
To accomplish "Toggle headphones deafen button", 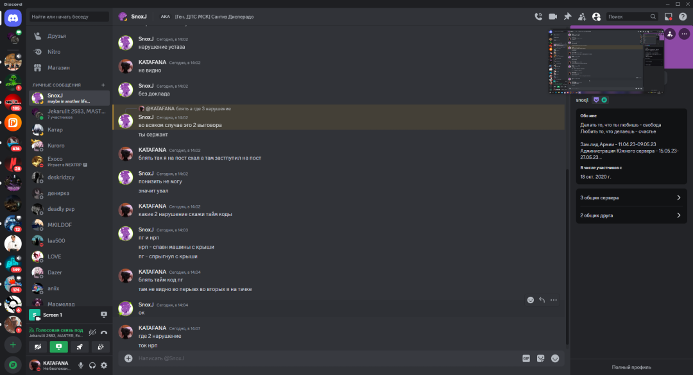I will [x=92, y=365].
